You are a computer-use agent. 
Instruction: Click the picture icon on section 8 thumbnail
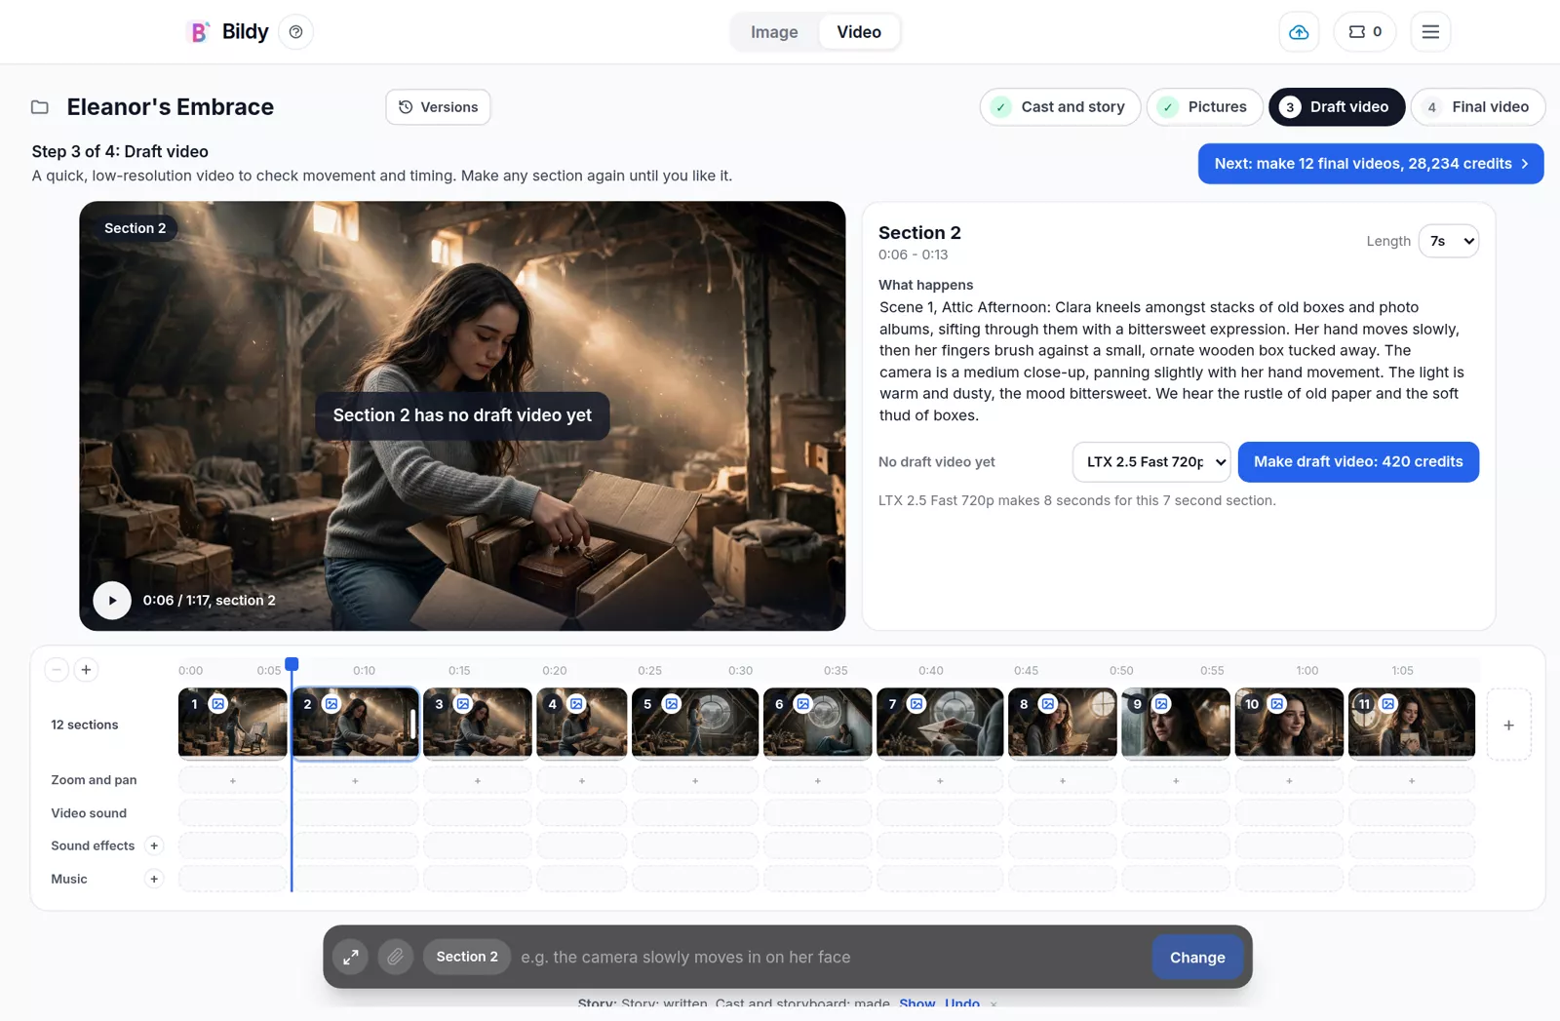point(1048,704)
